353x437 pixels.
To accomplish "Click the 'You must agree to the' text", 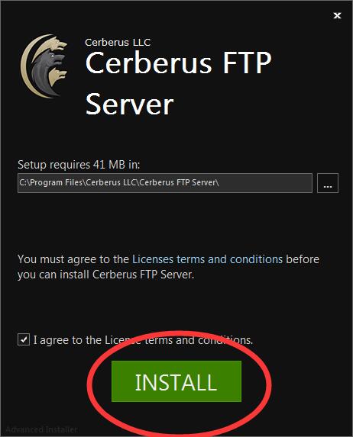I will [73, 259].
